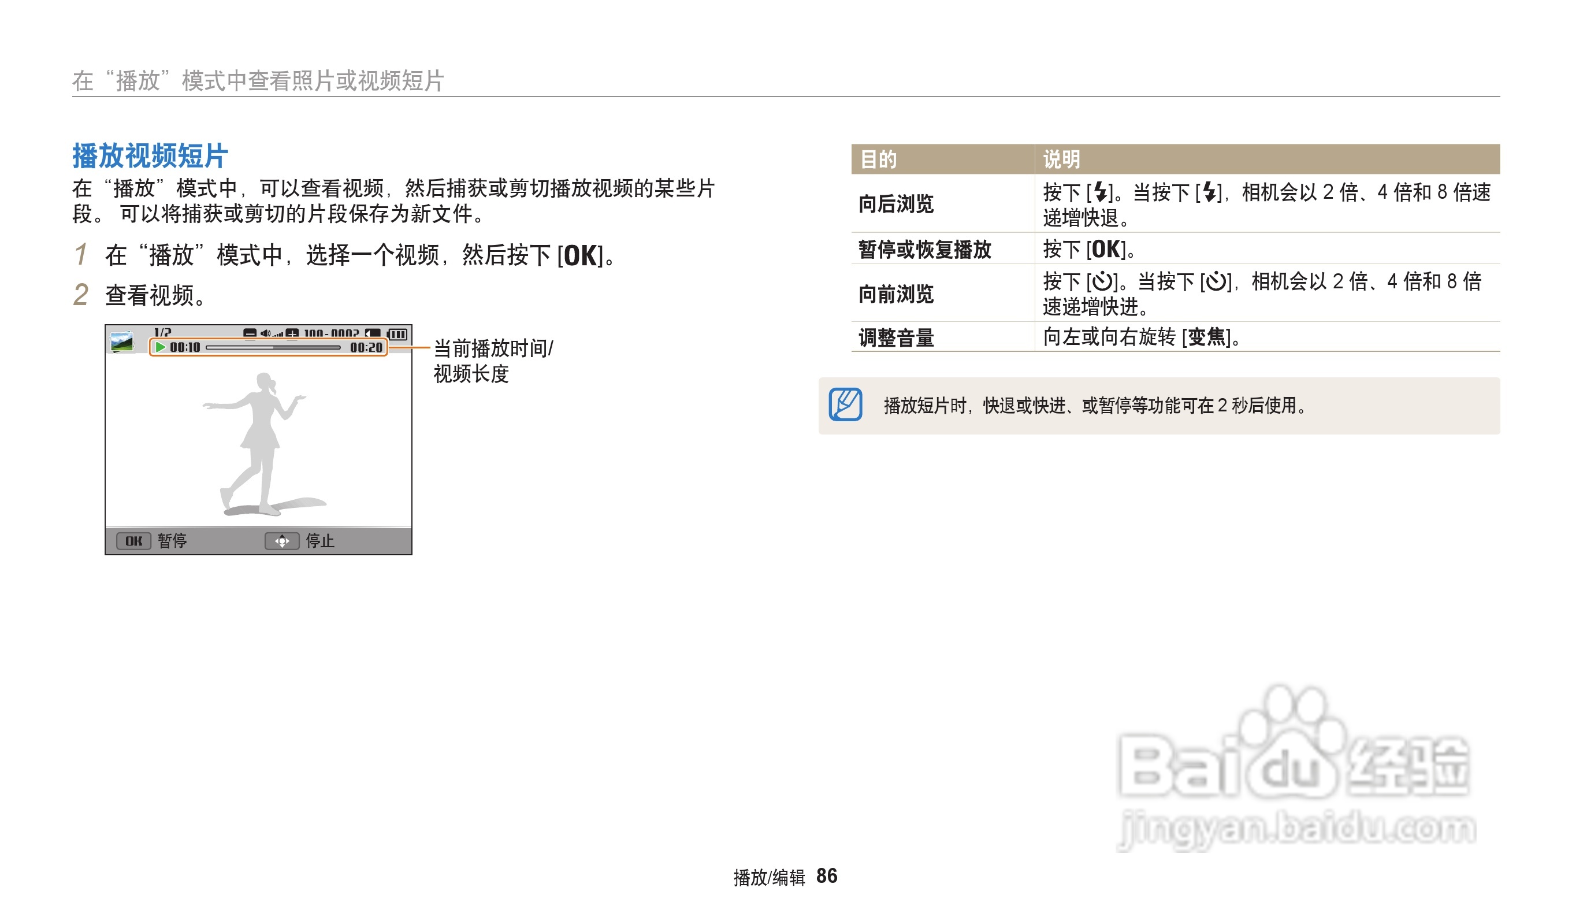
Task: Click the 00:20 video length label
Action: (x=366, y=347)
